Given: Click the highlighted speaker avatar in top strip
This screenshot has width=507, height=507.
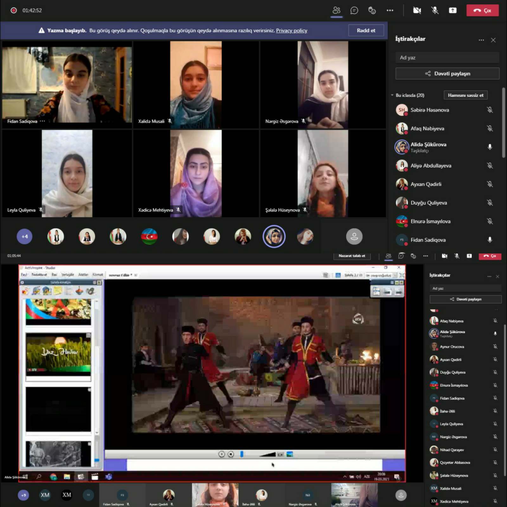Looking at the screenshot, I should pos(274,236).
